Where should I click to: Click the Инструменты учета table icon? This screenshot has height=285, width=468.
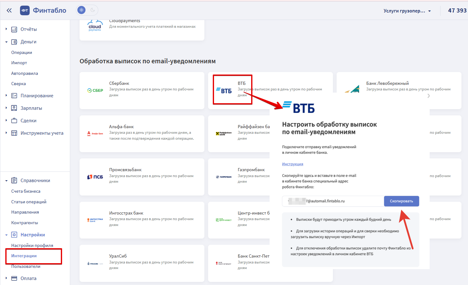[x=14, y=133]
